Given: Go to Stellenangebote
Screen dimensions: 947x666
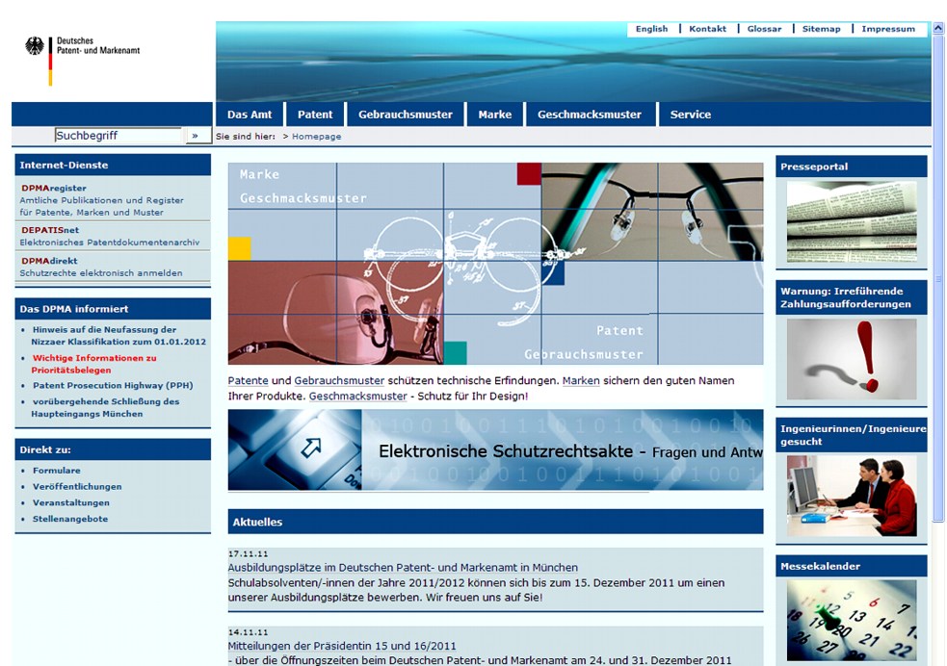Looking at the screenshot, I should pyautogui.click(x=70, y=519).
